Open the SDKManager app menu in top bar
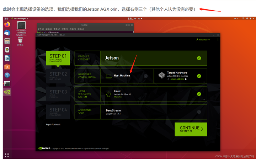The height and width of the screenshot is (163, 256). 20,18
